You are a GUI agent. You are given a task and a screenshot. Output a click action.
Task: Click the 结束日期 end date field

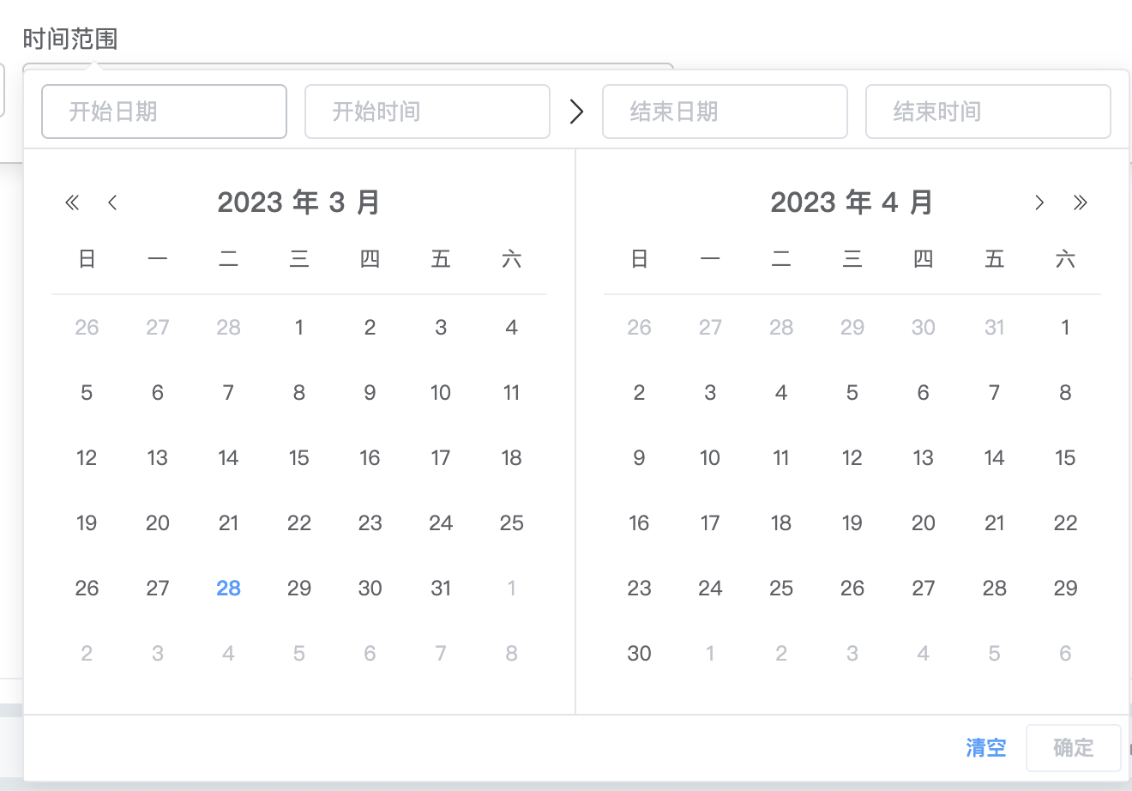pos(725,112)
